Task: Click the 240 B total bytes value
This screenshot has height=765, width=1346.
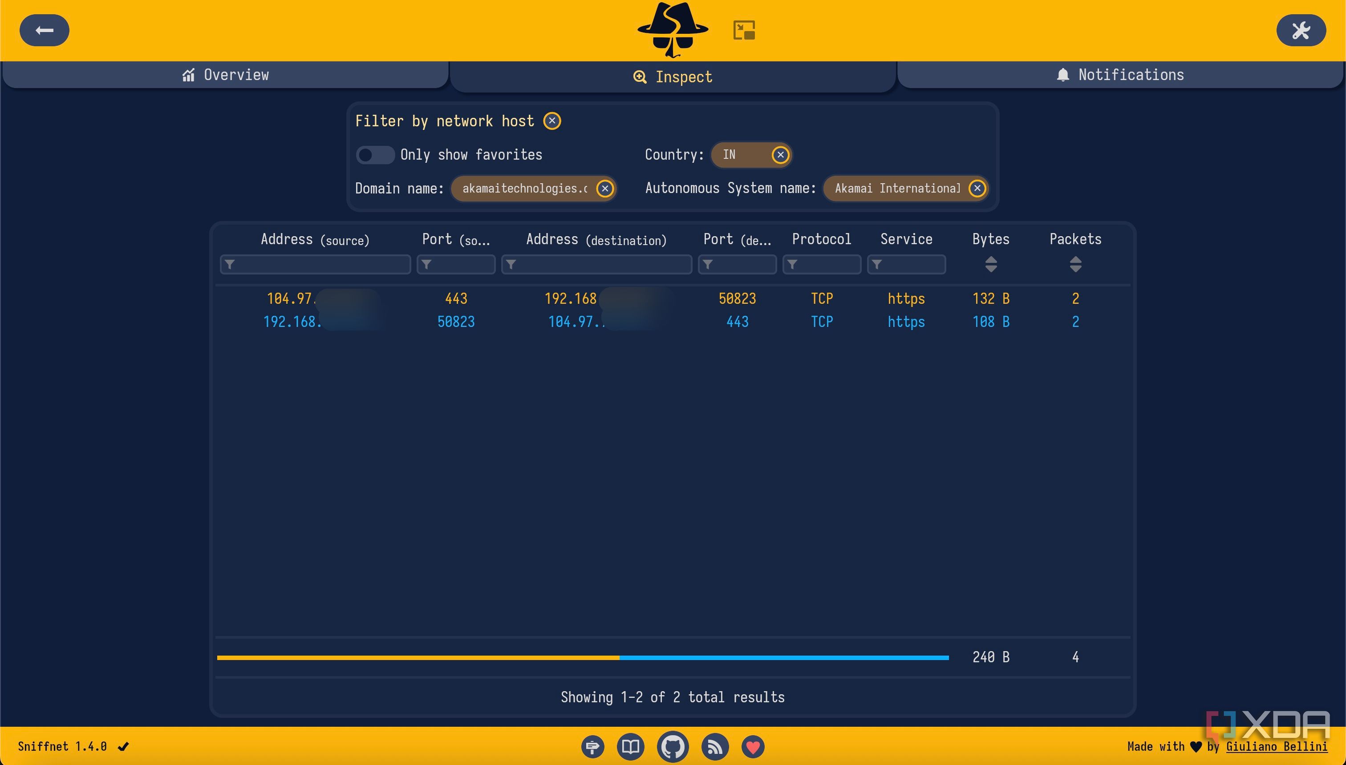Action: [990, 657]
